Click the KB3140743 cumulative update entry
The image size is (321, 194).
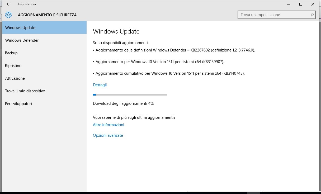pos(170,73)
